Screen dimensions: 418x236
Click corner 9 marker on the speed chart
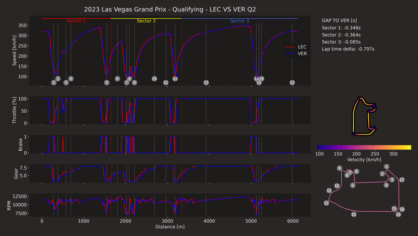pos(134,83)
